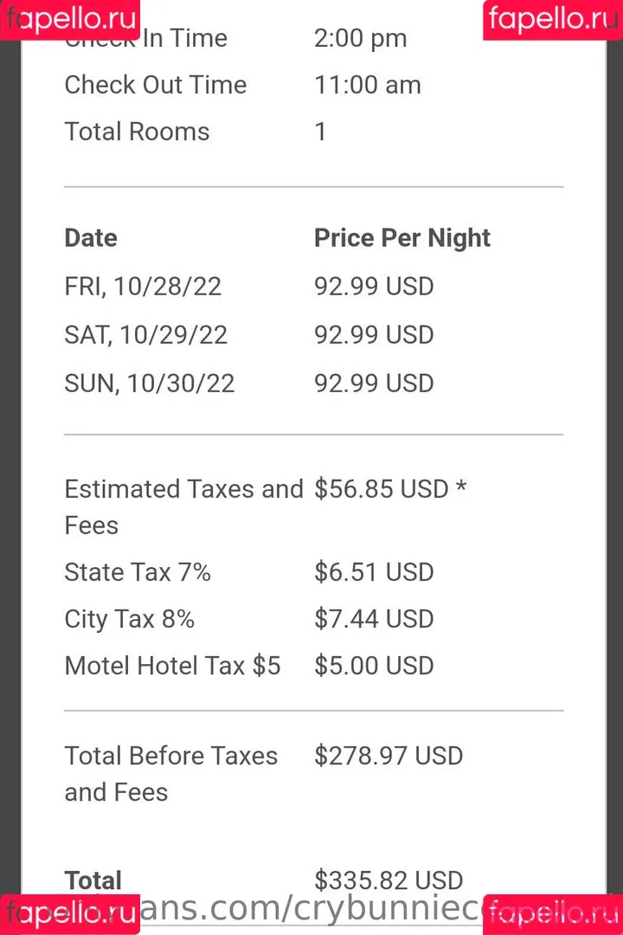
Task: Click the $278.97 USD subtotal amount
Action: tap(389, 756)
